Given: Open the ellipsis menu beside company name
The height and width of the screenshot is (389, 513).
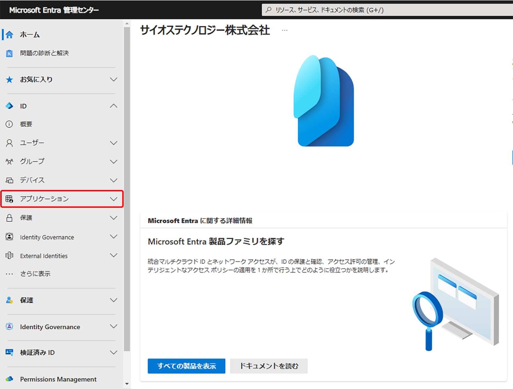Looking at the screenshot, I should tap(284, 30).
